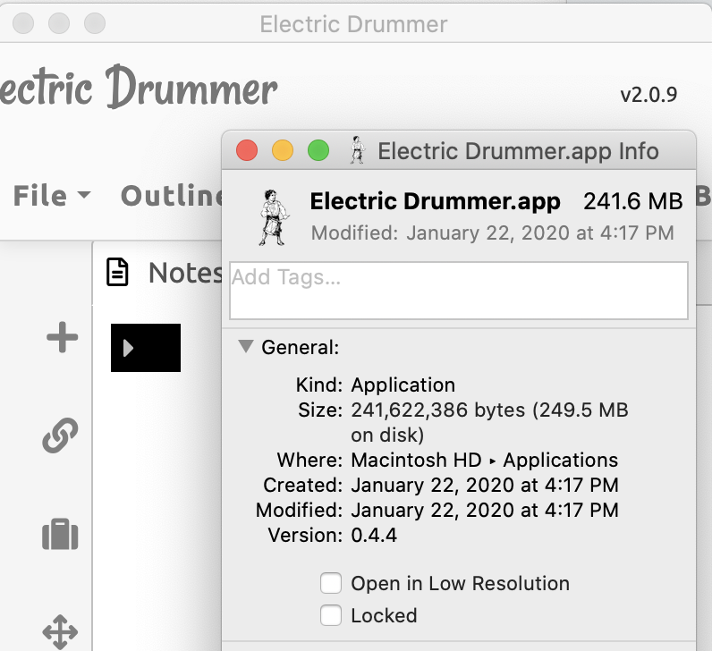Click the Add Tags input field
Screen dimensions: 712x651
[459, 291]
